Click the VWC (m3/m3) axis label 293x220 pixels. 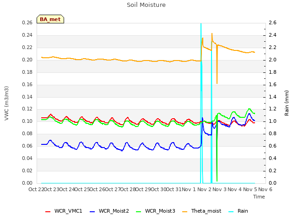(6, 103)
